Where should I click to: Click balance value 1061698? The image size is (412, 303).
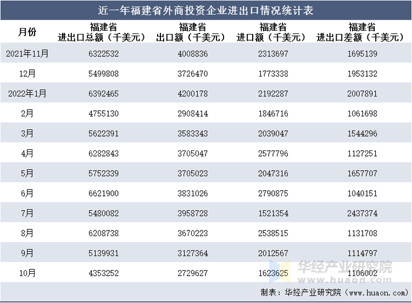(x=363, y=114)
